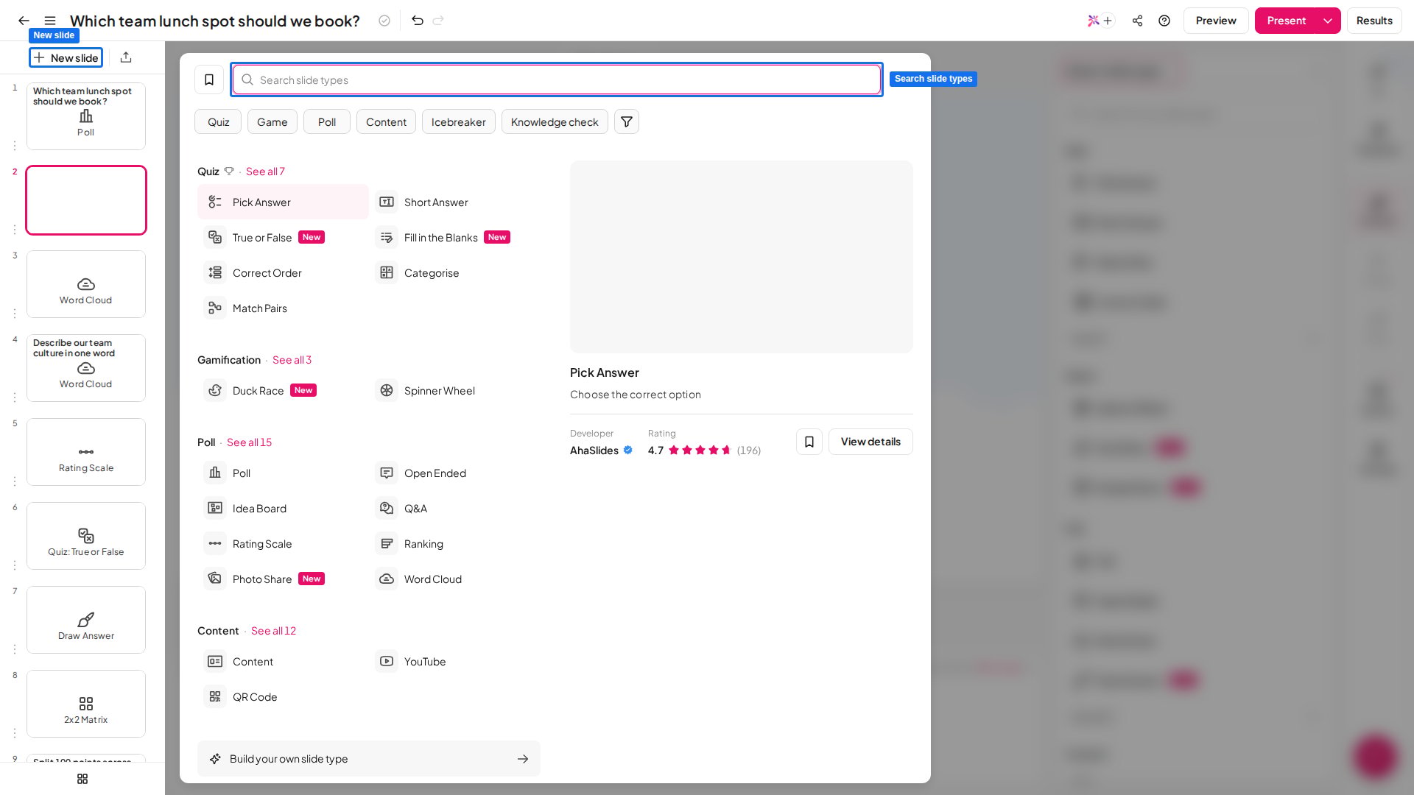The image size is (1414, 795).
Task: Click the export icon beside New slide
Action: point(126,57)
